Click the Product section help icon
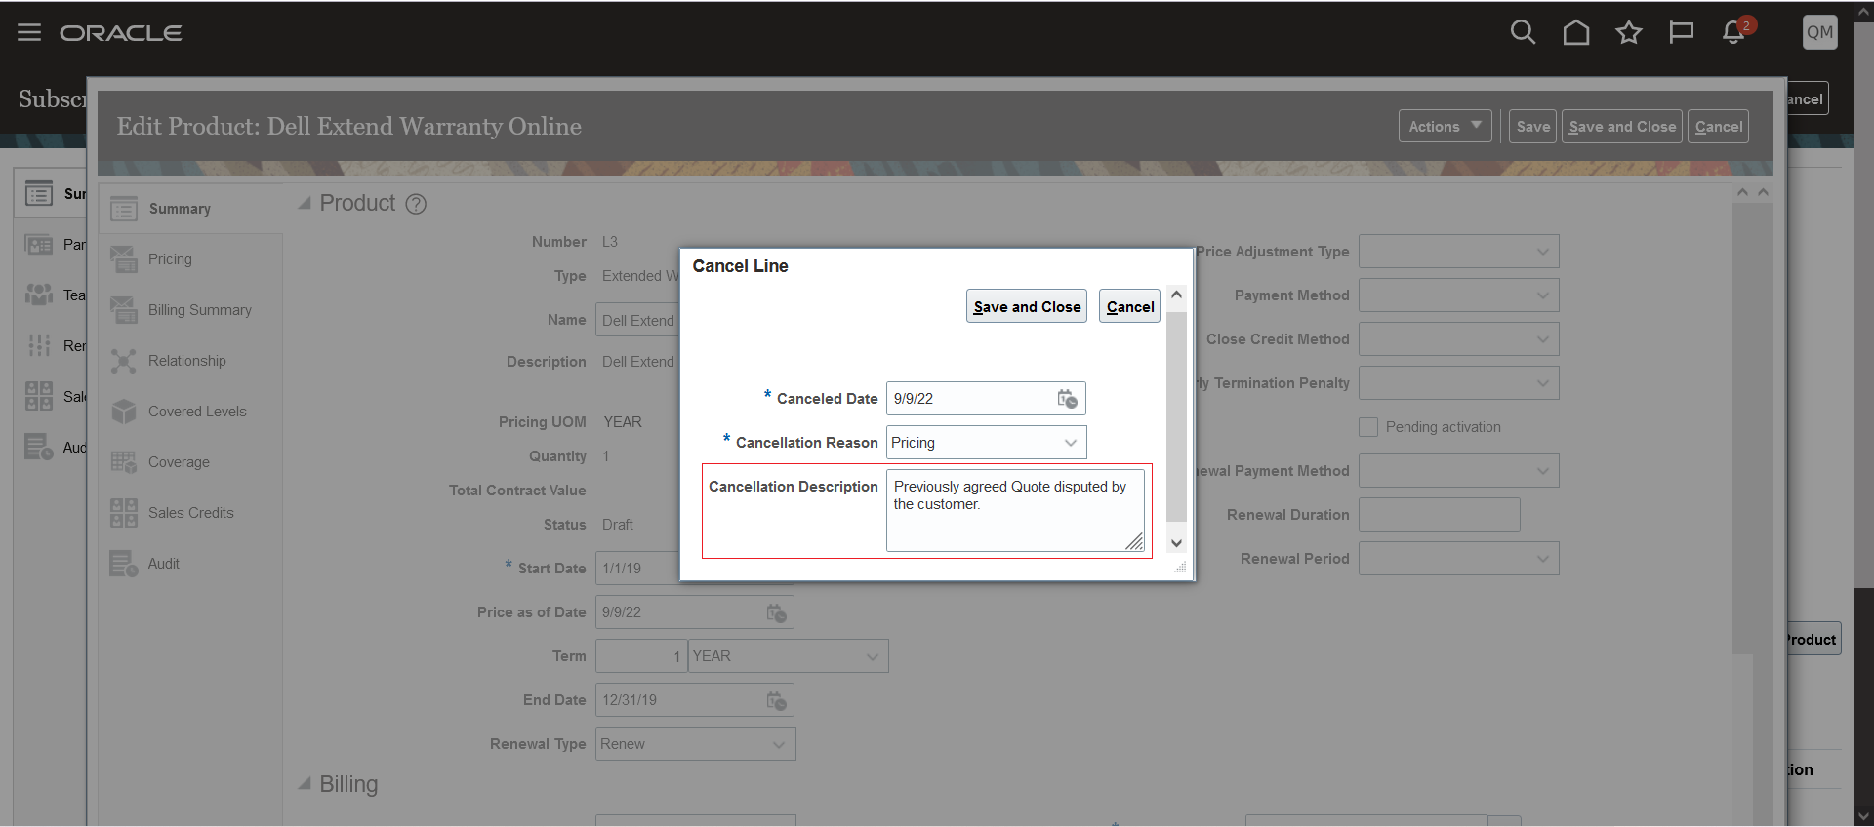Viewport: 1874px width, 827px height. click(x=416, y=204)
